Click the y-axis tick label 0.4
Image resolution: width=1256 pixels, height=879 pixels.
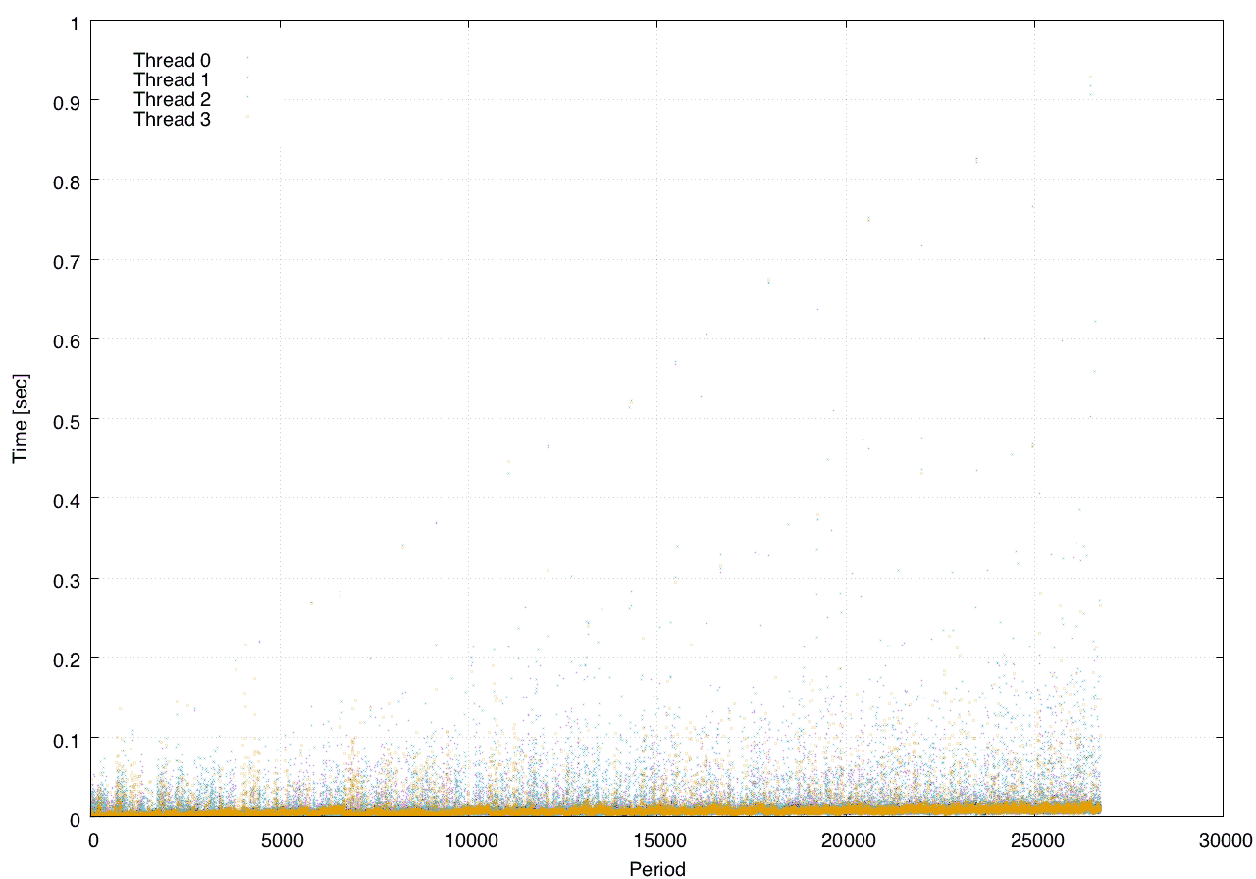click(x=68, y=499)
